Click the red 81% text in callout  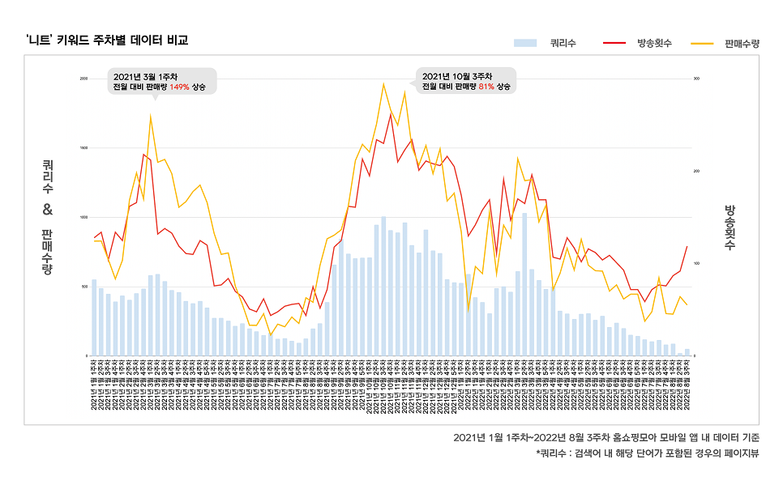(x=486, y=87)
